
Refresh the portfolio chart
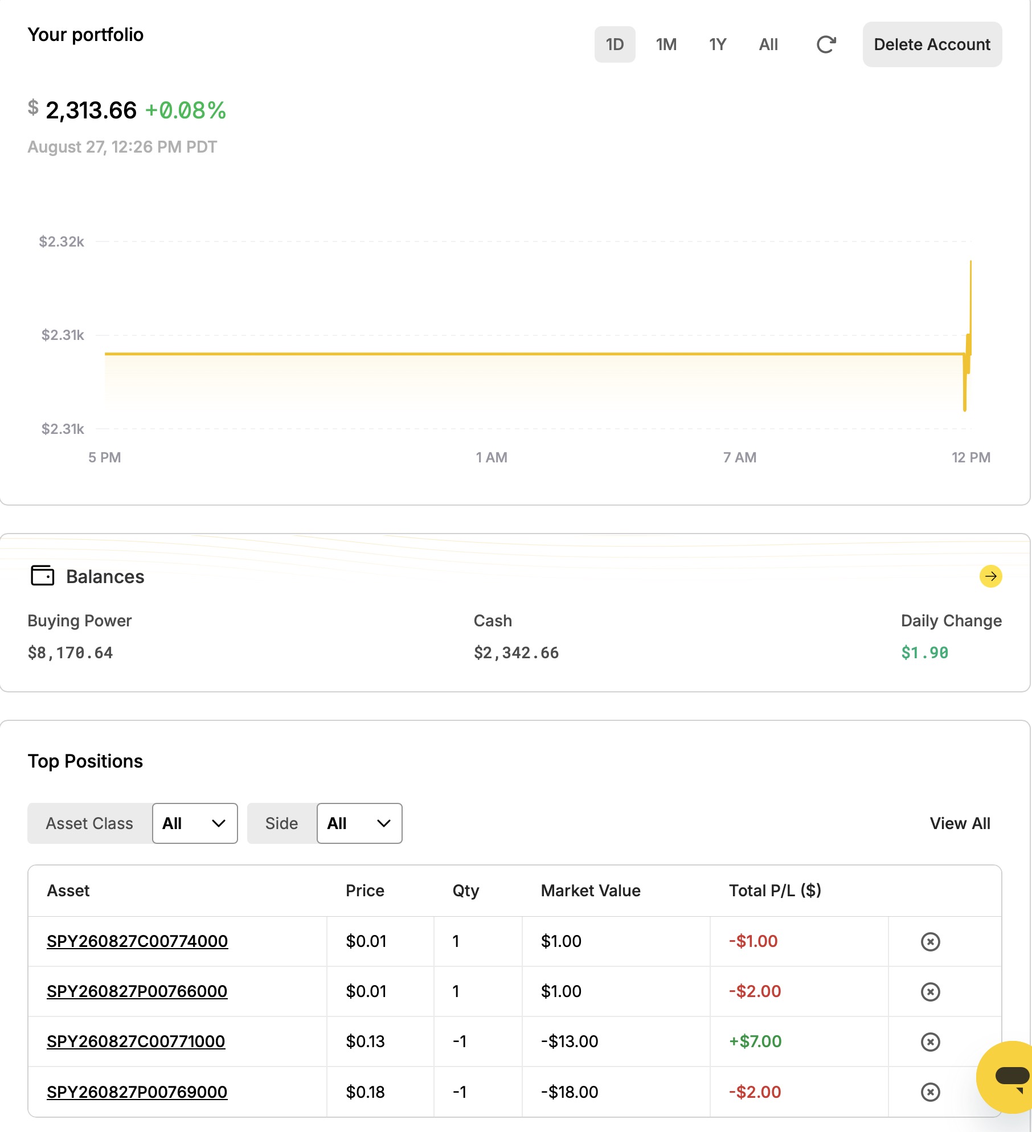click(x=826, y=44)
